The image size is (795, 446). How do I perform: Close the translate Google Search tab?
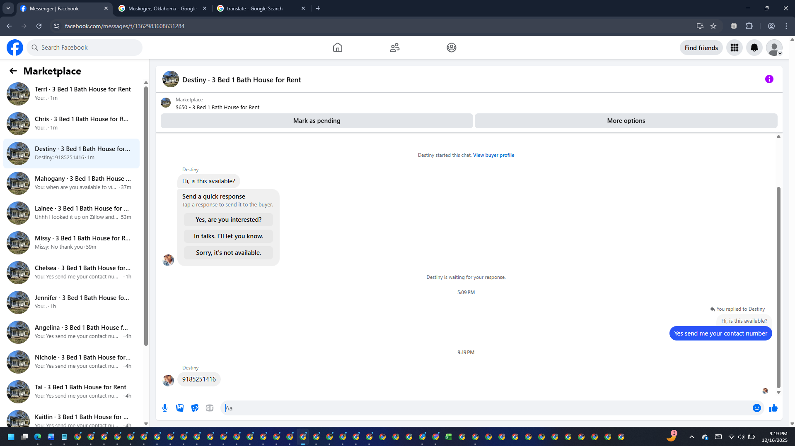(303, 8)
